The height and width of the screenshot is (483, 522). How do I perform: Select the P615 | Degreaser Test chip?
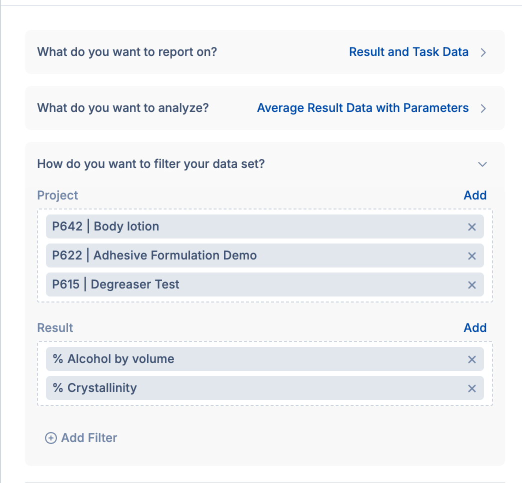point(116,284)
